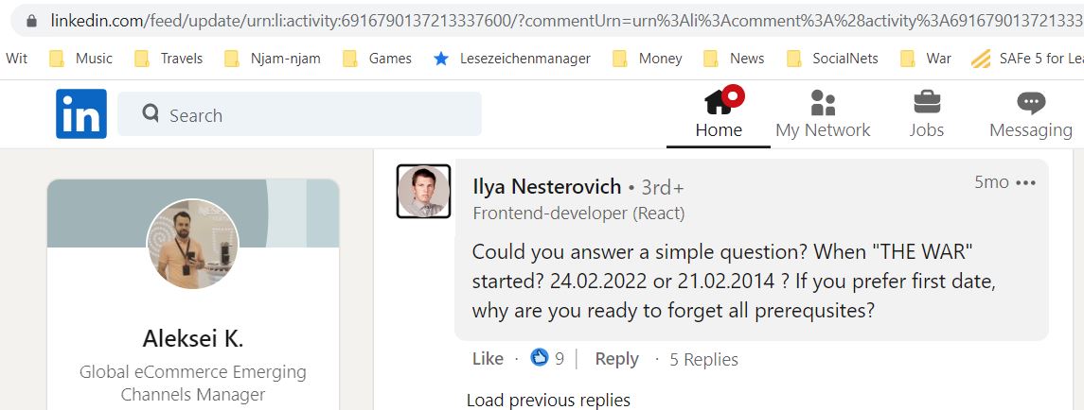
Task: Open Ilya Nesterovich's profile name link
Action: coord(547,186)
